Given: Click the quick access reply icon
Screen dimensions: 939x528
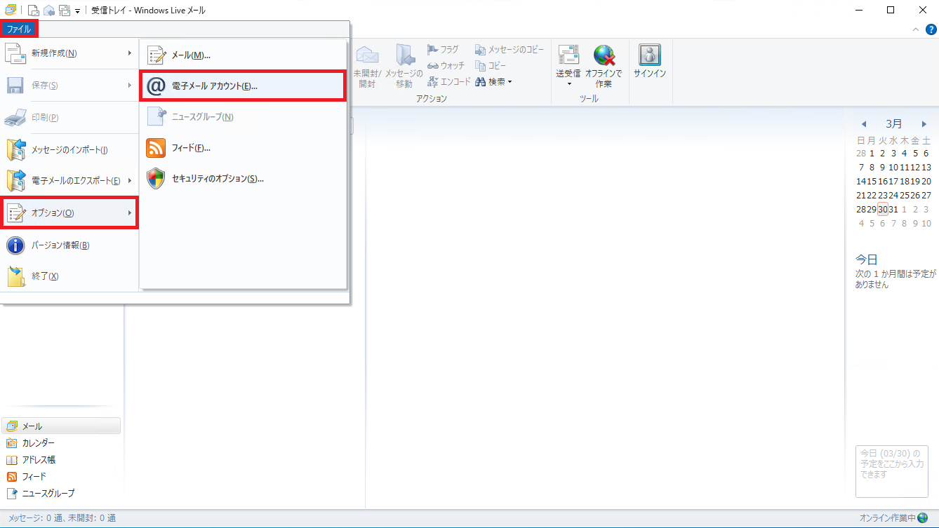Looking at the screenshot, I should [x=48, y=11].
